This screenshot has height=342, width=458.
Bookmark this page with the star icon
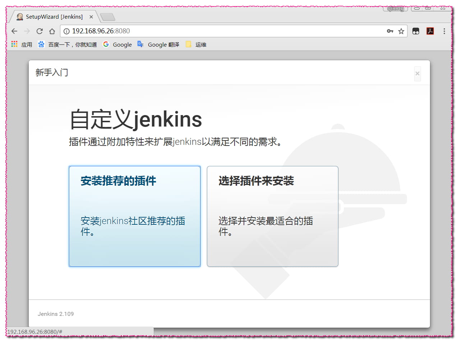pyautogui.click(x=401, y=31)
